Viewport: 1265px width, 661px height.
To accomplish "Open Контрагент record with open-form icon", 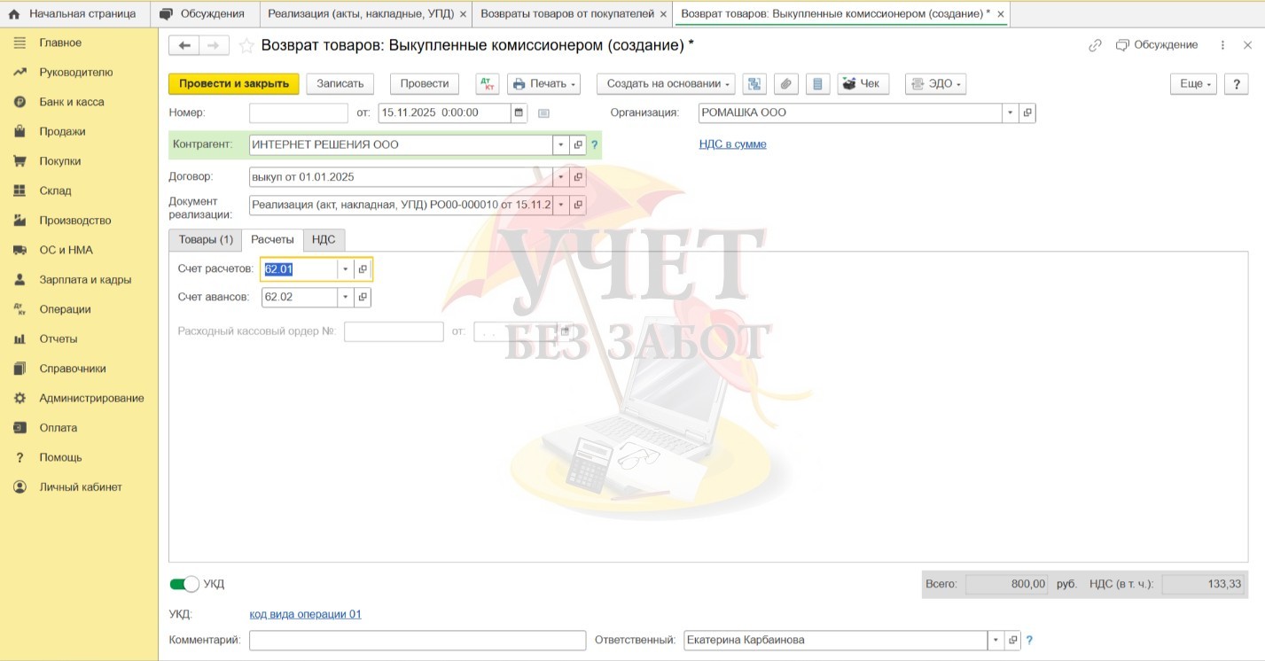I will [577, 145].
